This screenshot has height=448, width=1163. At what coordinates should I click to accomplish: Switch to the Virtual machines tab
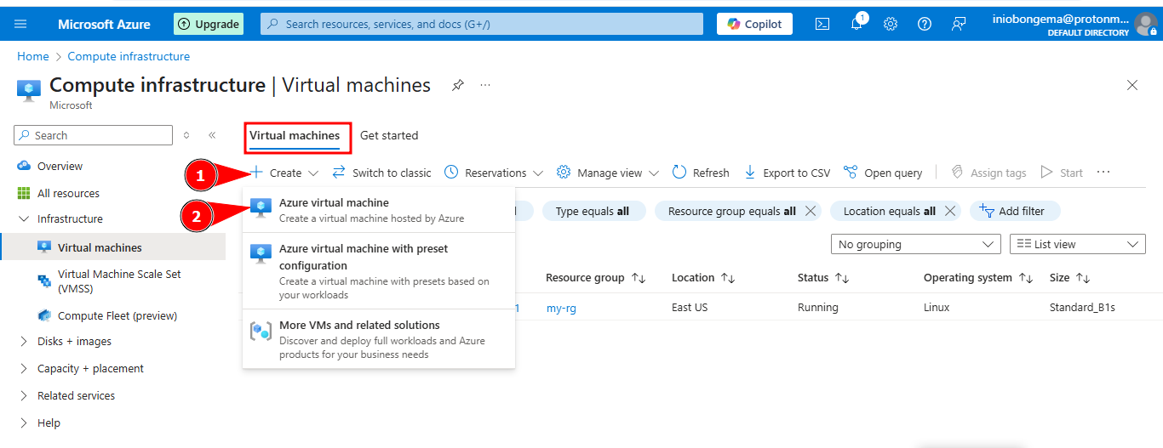click(x=295, y=135)
